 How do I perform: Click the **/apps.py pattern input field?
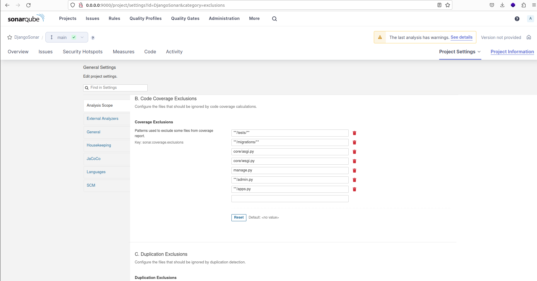[290, 189]
